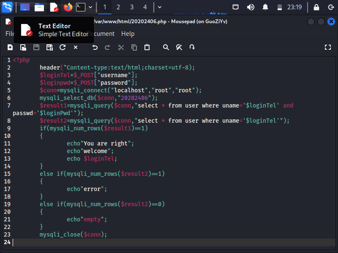Switch to workspace 1
The height and width of the screenshot is (253, 338).
105,7
